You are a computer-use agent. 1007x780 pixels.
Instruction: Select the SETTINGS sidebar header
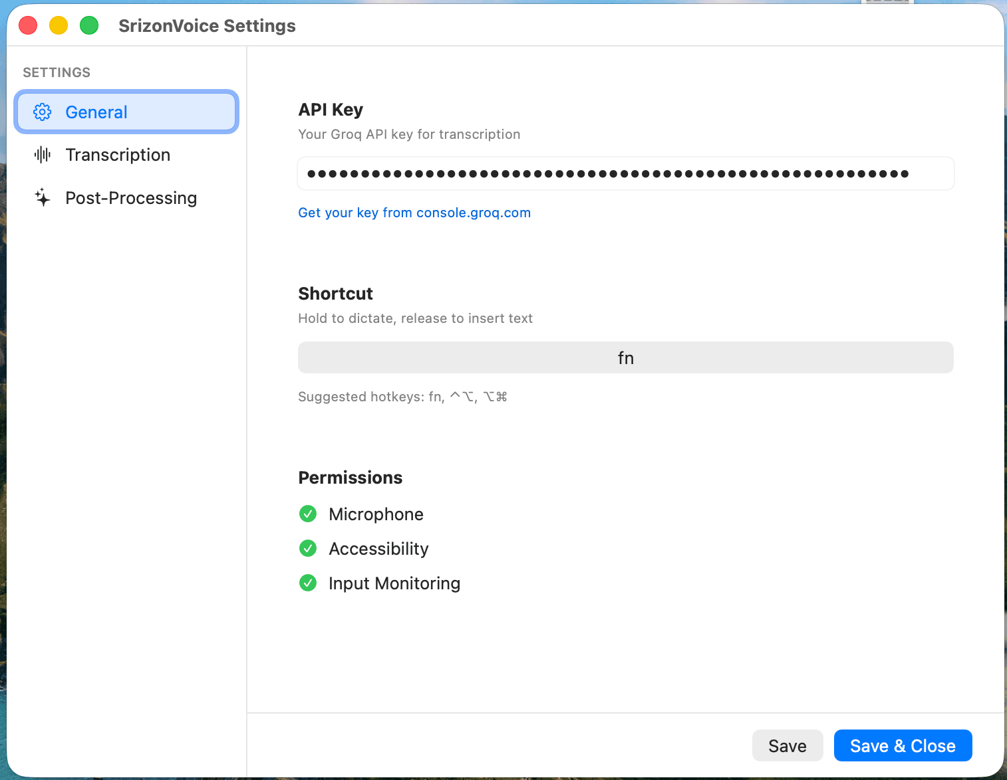pos(57,72)
